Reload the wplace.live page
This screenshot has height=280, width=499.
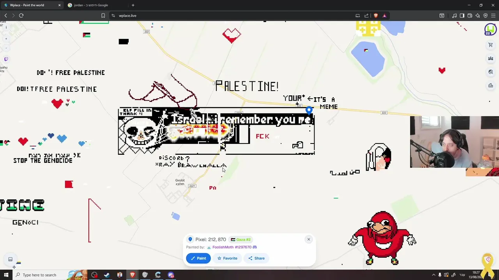tap(21, 16)
